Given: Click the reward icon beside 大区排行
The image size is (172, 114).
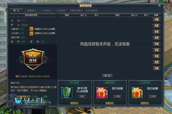Looking at the screenshot, I should coord(31,33).
